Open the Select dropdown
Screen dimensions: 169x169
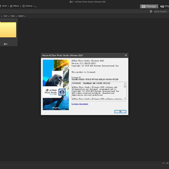tap(22, 16)
